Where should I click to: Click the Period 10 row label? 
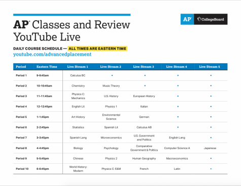pos(22,169)
